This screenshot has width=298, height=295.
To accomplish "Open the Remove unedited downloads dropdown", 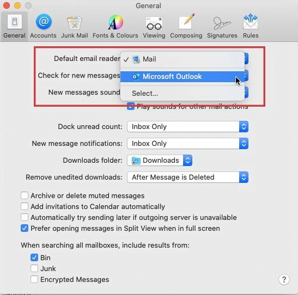I will coord(187,177).
